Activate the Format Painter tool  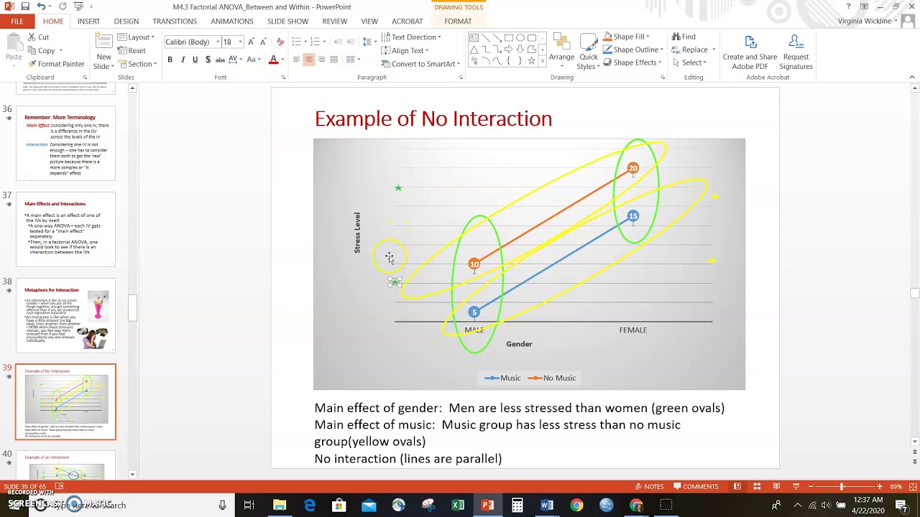[56, 64]
